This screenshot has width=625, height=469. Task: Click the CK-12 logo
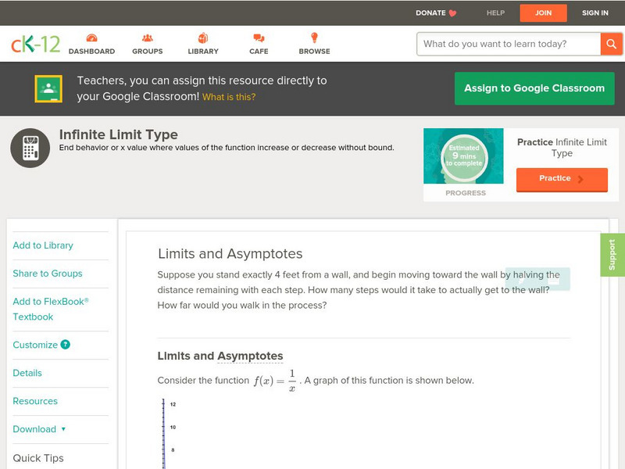point(35,45)
